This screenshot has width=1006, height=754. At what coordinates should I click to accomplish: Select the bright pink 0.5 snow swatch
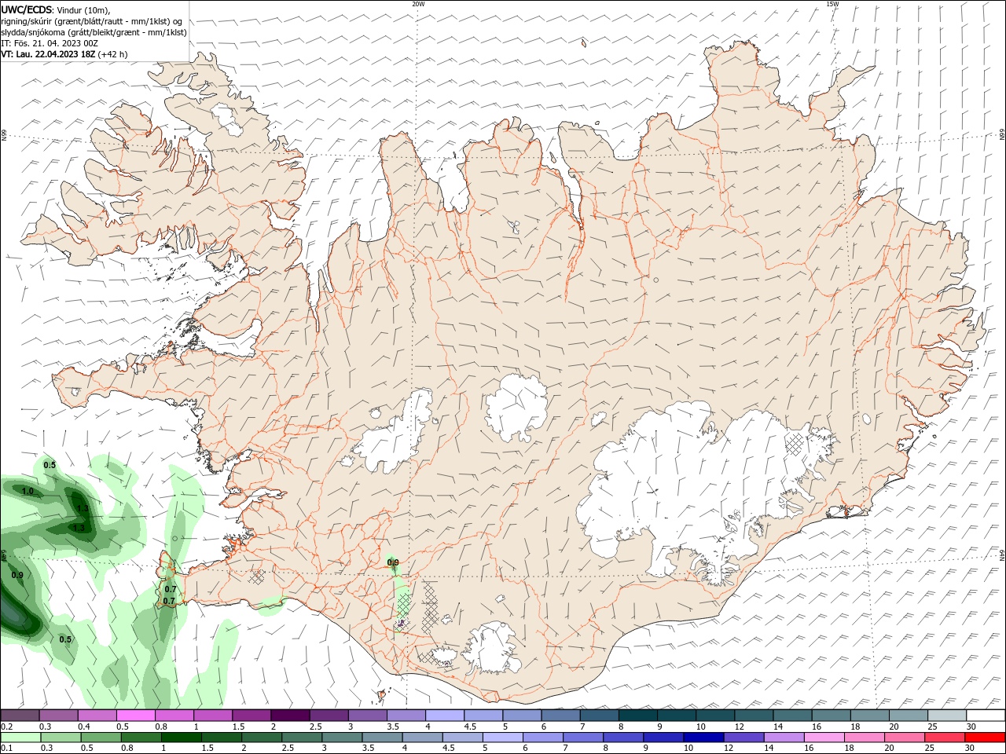tap(136, 716)
